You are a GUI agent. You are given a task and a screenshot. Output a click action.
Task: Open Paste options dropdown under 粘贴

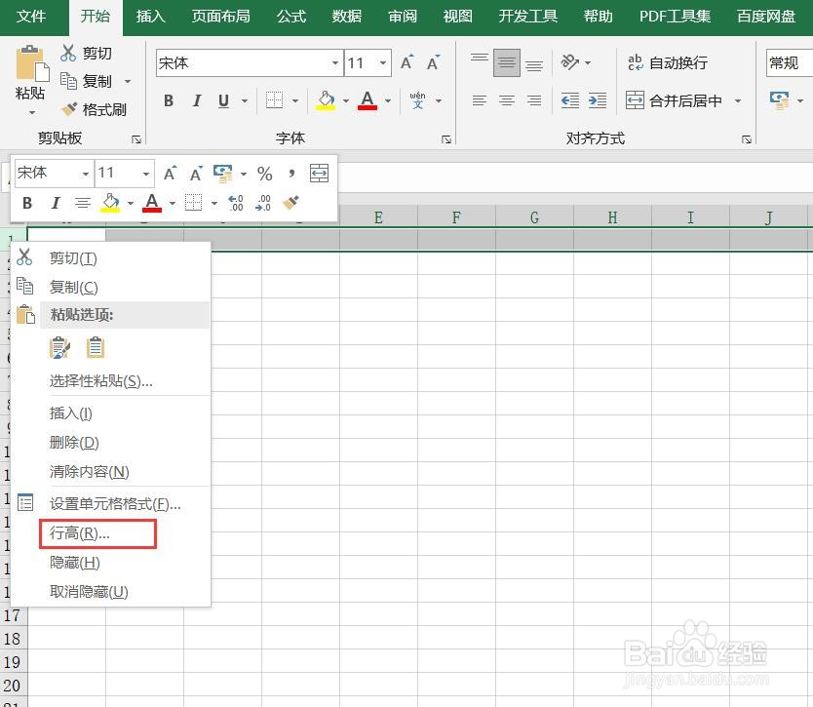pos(31,112)
